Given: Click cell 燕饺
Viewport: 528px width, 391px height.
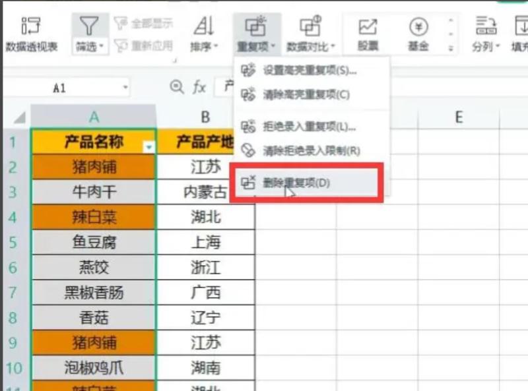Looking at the screenshot, I should (x=94, y=268).
